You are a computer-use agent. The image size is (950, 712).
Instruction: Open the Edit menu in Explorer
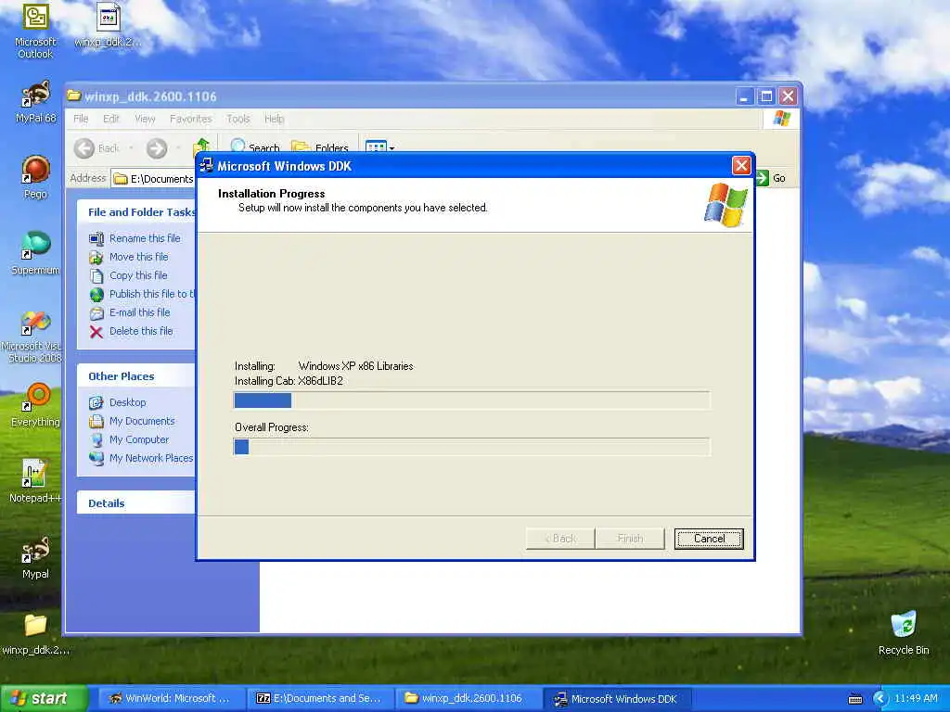click(x=111, y=119)
